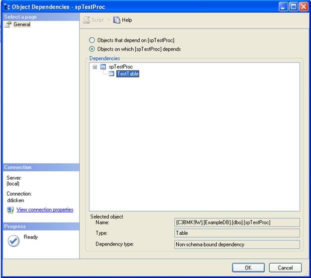Click the Script scroll icon
The height and width of the screenshot is (278, 311).
(x=86, y=20)
